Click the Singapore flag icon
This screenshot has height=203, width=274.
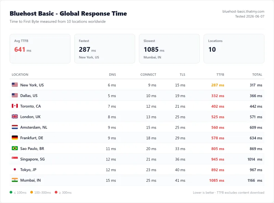tap(15, 159)
